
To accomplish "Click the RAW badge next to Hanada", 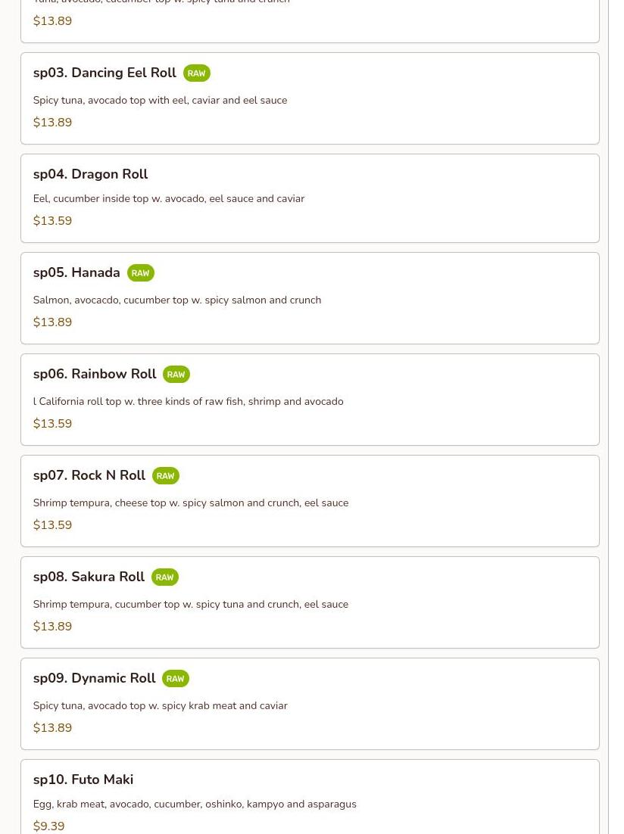I will (141, 273).
